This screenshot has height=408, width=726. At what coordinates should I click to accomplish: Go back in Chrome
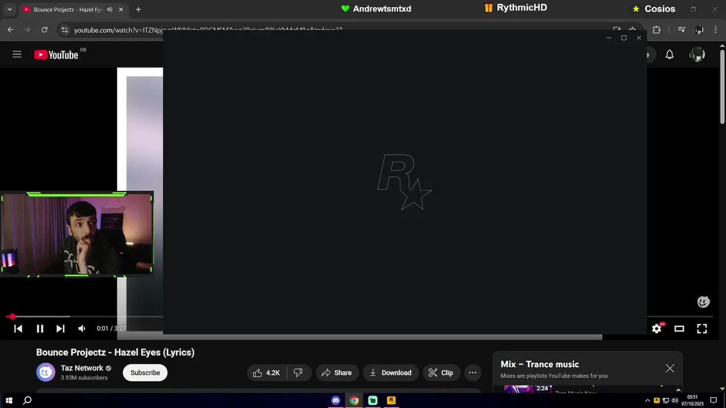tap(10, 29)
